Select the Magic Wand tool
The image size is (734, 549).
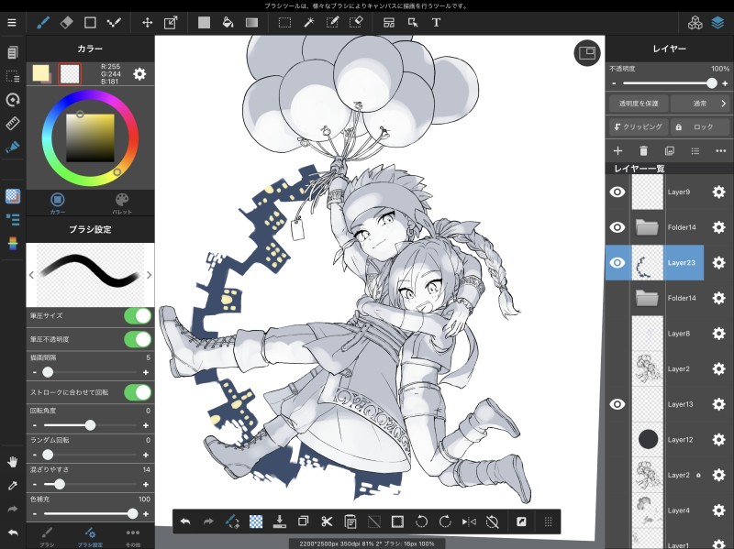click(x=308, y=22)
